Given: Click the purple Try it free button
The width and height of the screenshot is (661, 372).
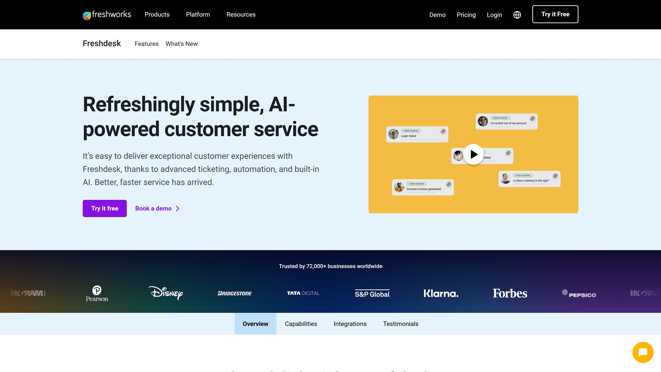Looking at the screenshot, I should pos(105,208).
